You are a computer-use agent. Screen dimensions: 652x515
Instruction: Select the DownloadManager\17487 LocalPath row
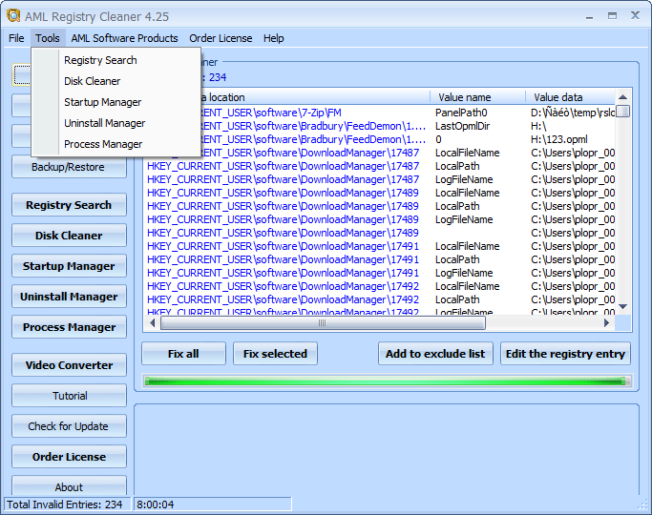coord(380,166)
